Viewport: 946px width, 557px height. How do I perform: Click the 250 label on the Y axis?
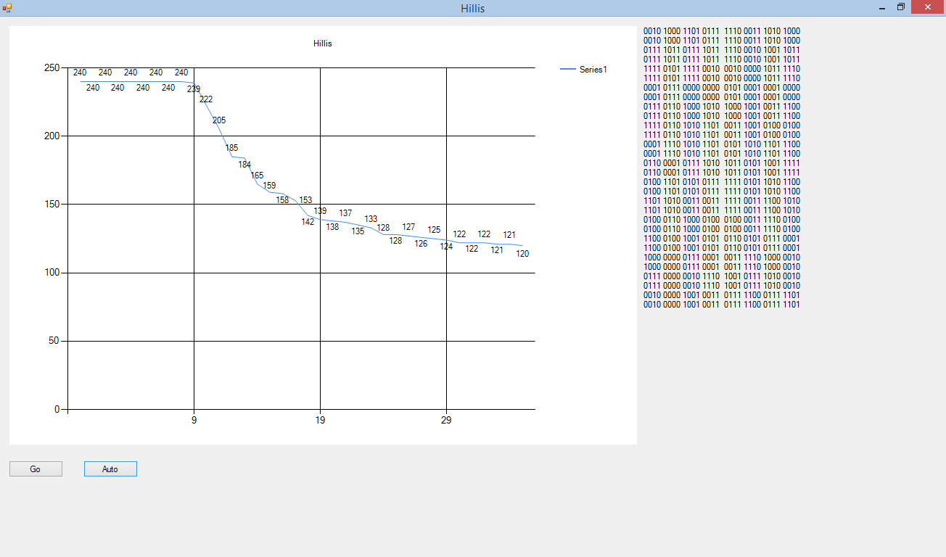(x=52, y=68)
